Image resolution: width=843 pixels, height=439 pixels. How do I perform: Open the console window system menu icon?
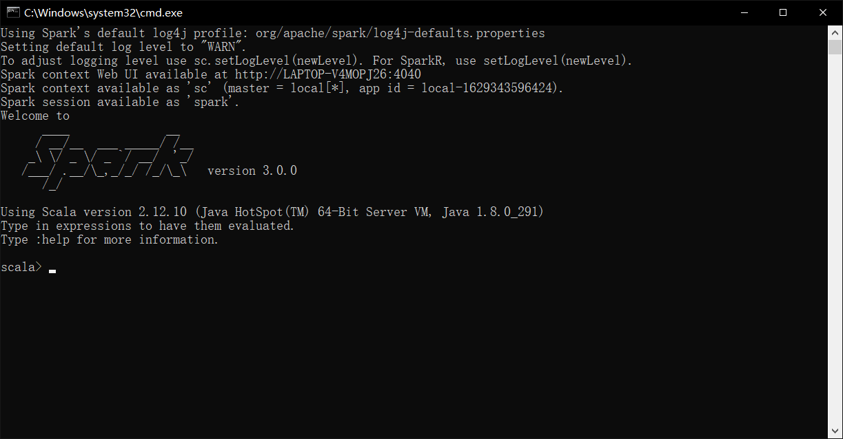12,12
